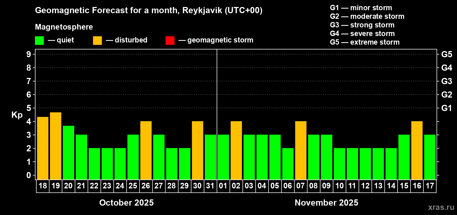457x215 pixels.
Task: Click the G4 label on right axis
Action: point(447,68)
